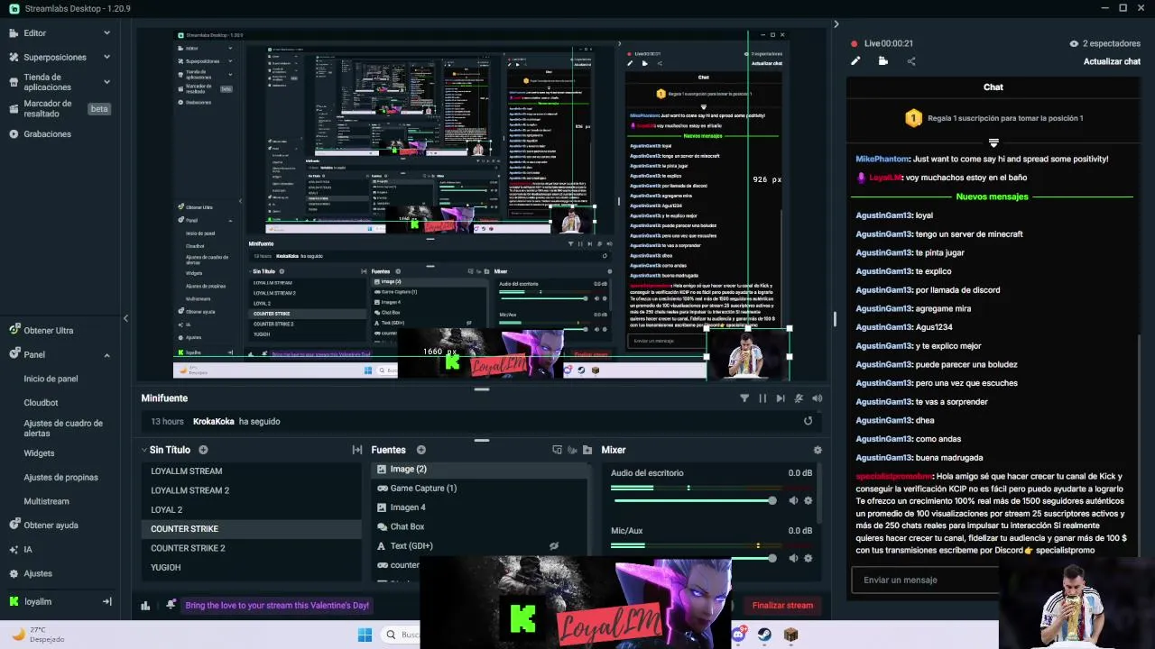Open Mixer settings gear

[818, 450]
